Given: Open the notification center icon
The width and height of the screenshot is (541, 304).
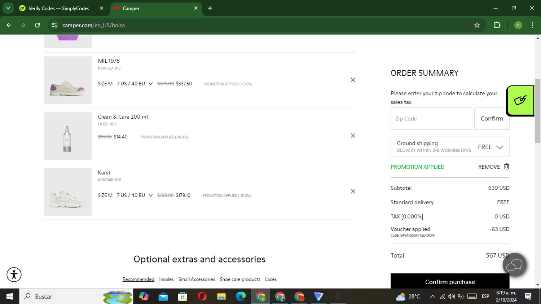Looking at the screenshot, I should click(x=528, y=296).
